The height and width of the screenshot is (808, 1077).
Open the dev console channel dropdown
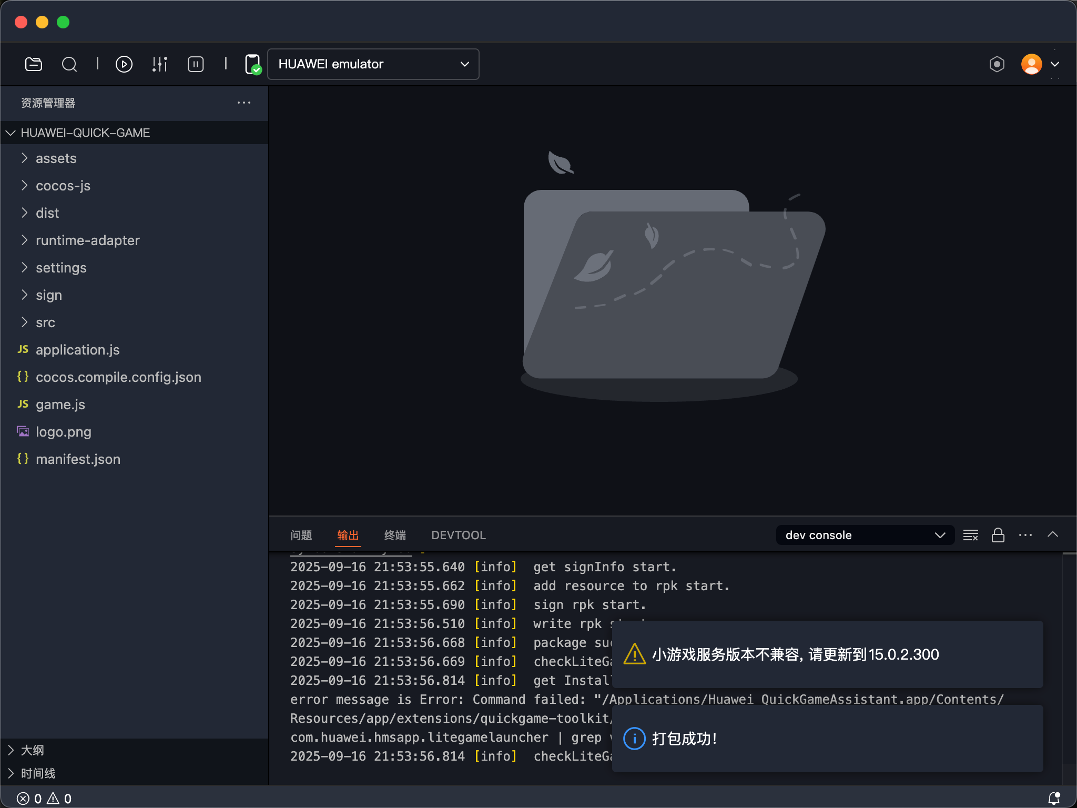(x=865, y=536)
